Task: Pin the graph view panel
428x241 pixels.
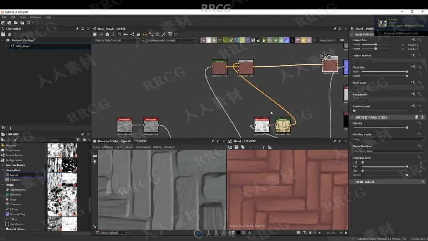Action: click(335, 29)
